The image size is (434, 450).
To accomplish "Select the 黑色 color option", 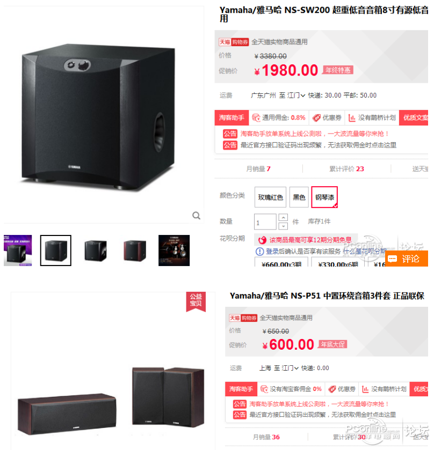I will (x=299, y=197).
